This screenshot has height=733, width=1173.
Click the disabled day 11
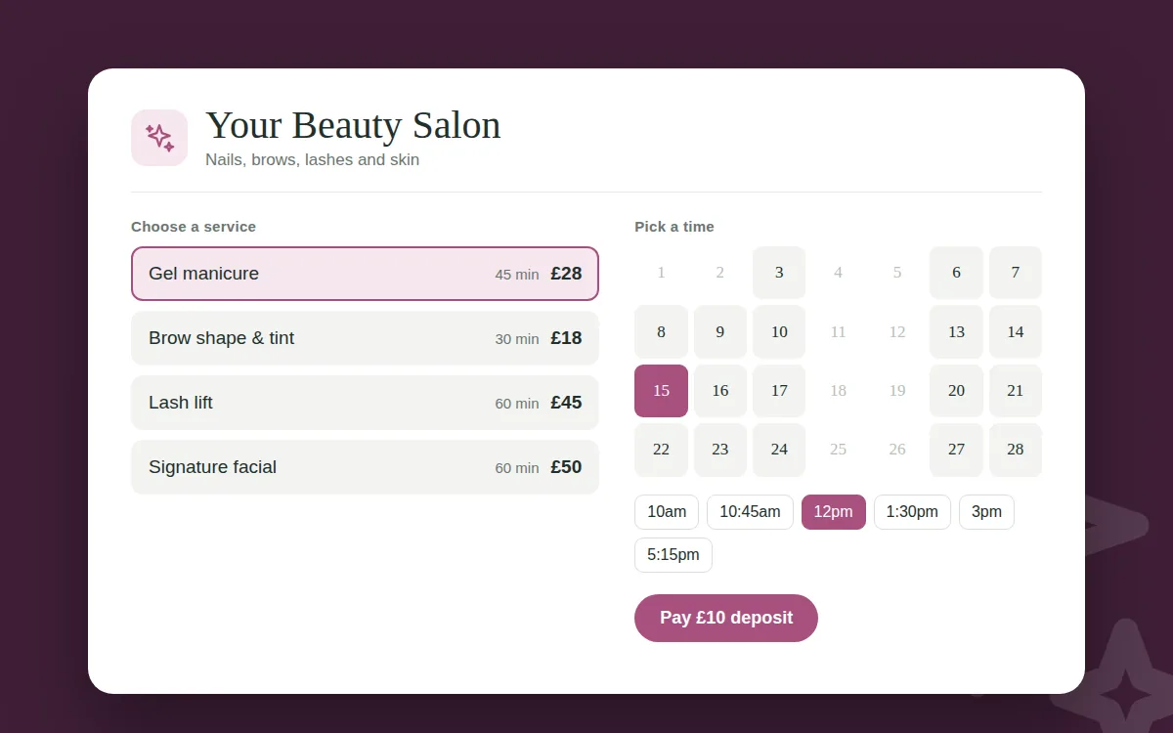tap(838, 332)
